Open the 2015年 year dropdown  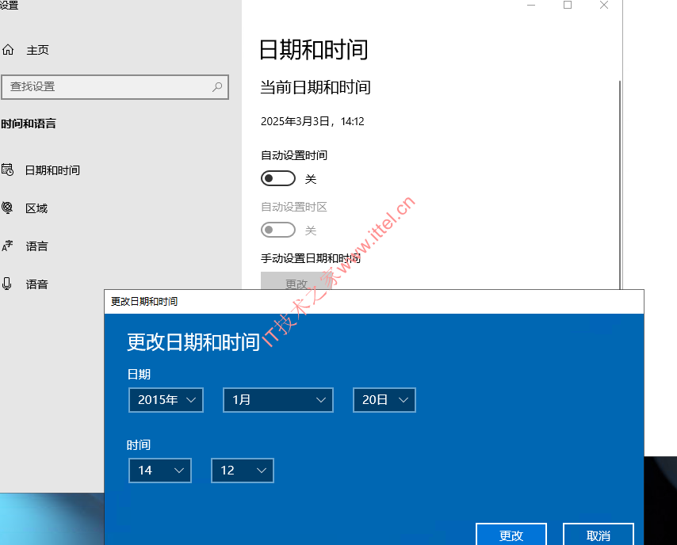[x=166, y=400]
